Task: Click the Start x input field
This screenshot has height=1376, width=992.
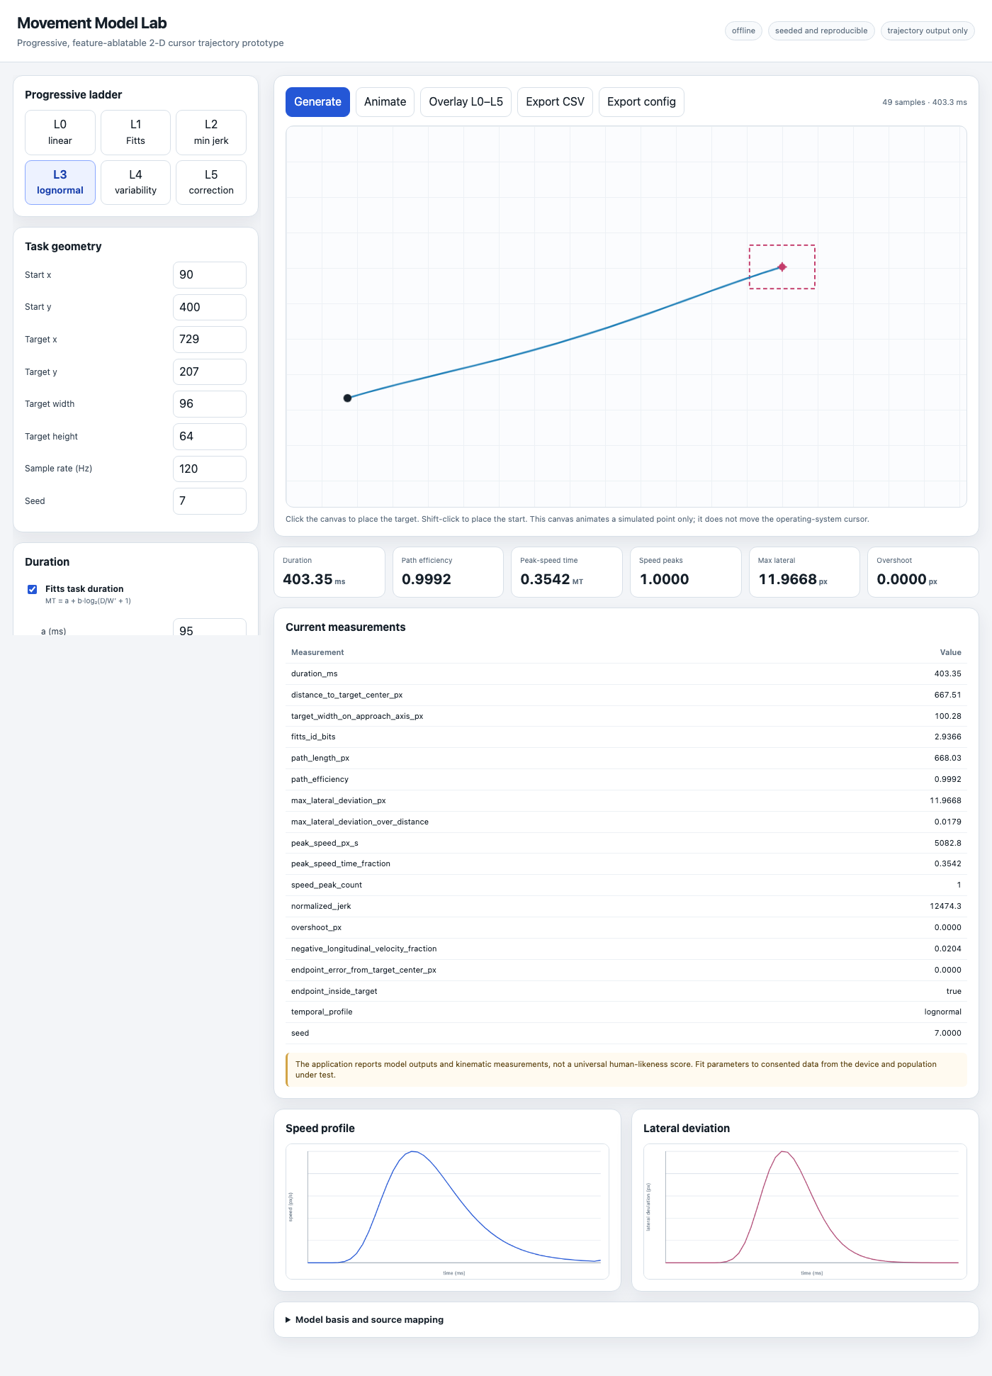Action: (210, 275)
